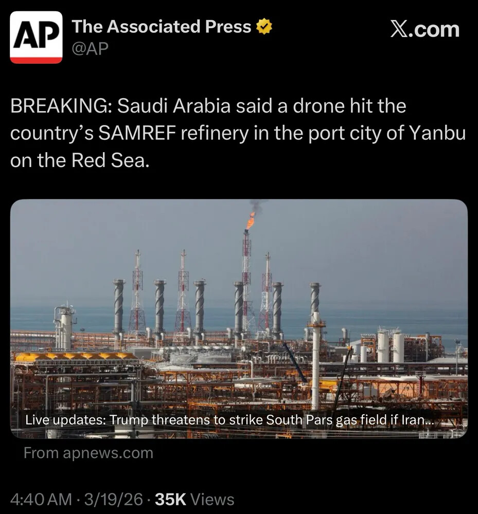The image size is (478, 514).
Task: Click the X.com logo watermark
Action: pyautogui.click(x=424, y=29)
